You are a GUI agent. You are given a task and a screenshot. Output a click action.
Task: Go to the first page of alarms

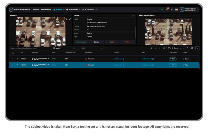click(x=151, y=48)
